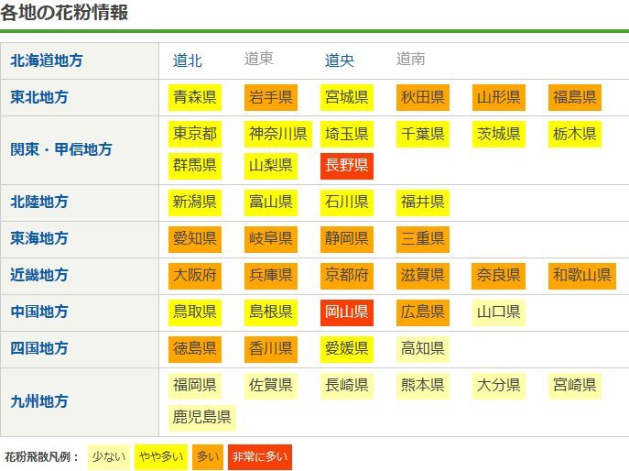Click 鹿児島県 in the Kyushu row

click(x=202, y=418)
